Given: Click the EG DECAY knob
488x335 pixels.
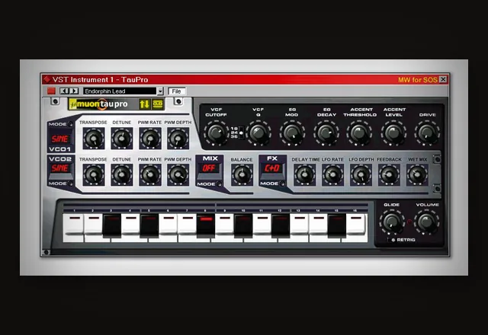Looking at the screenshot, I should (326, 133).
